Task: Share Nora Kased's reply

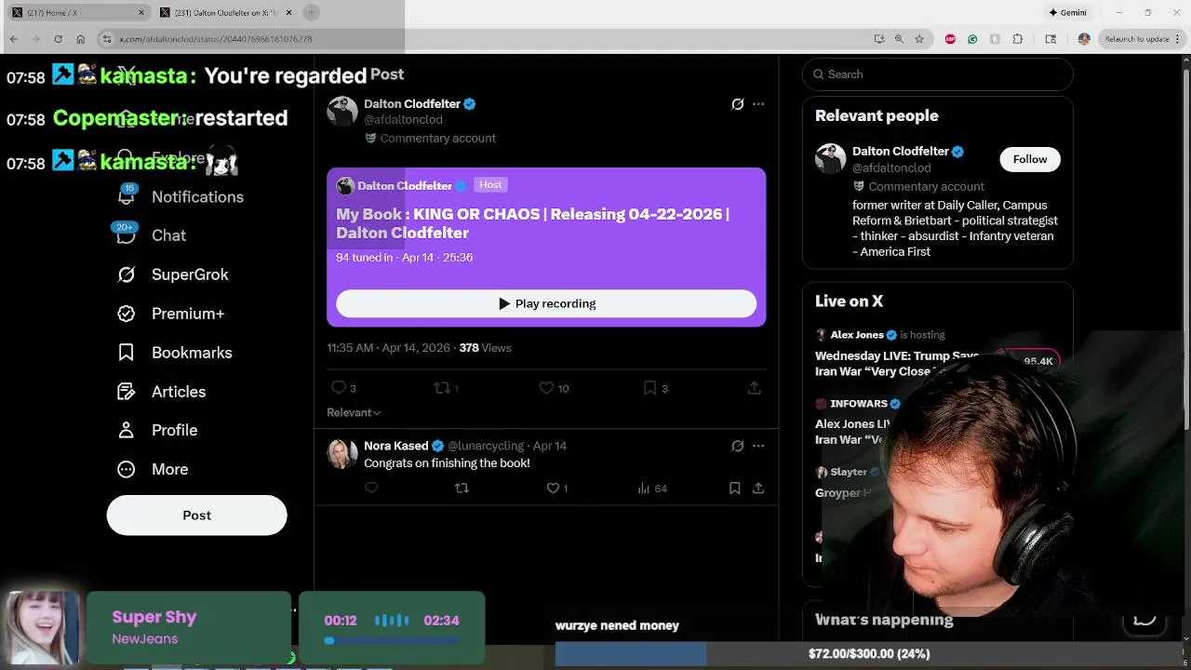Action: pos(758,488)
